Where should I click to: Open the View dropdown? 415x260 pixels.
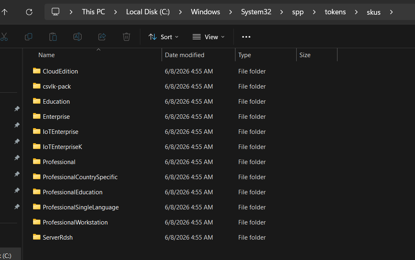209,37
